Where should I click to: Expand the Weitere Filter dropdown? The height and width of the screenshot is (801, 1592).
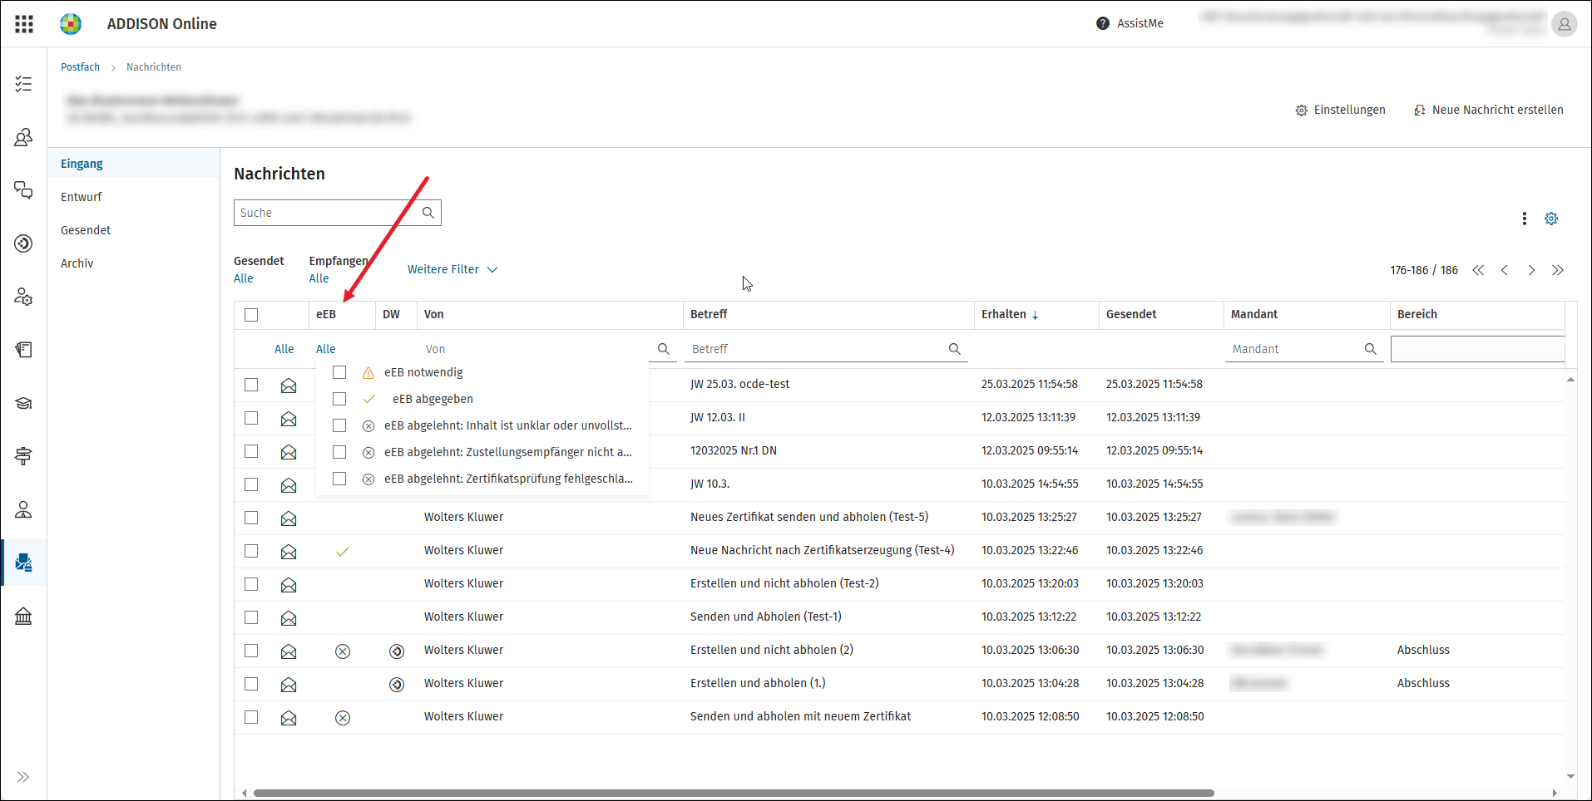coord(452,269)
